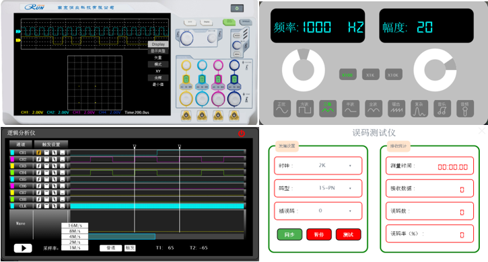Image resolution: width=488 pixels, height=262 pixels.
Task: Select the half-wave (半波) waveform icon
Action: [351, 108]
